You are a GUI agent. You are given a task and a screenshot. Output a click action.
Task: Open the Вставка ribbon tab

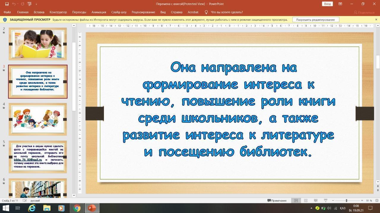39,12
